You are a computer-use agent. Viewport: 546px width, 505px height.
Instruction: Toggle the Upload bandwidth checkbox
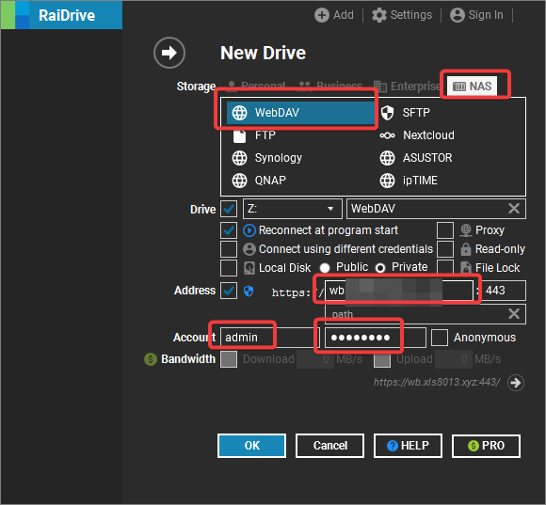[382, 359]
